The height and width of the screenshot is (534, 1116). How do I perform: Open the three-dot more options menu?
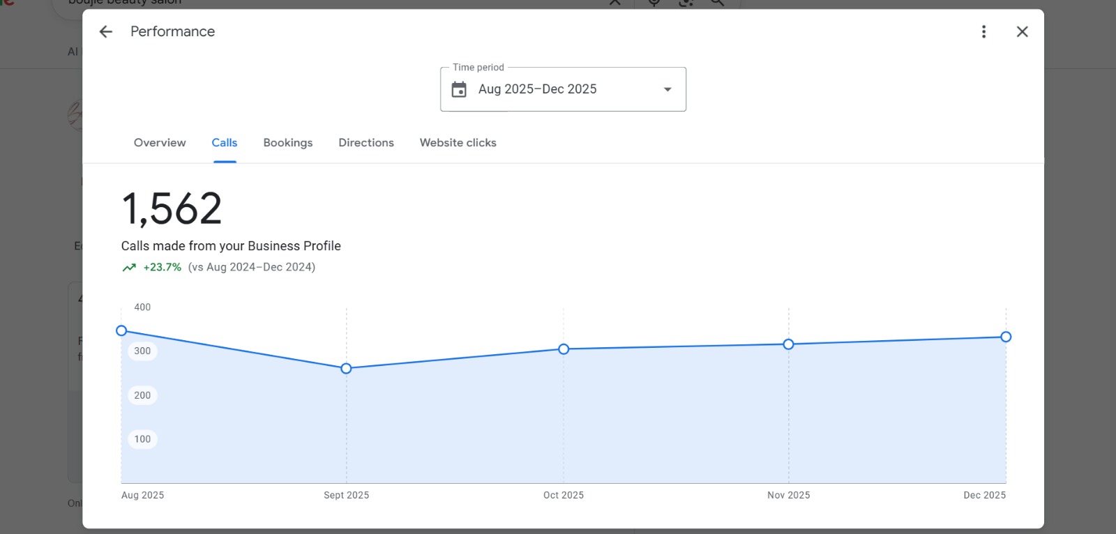point(983,31)
